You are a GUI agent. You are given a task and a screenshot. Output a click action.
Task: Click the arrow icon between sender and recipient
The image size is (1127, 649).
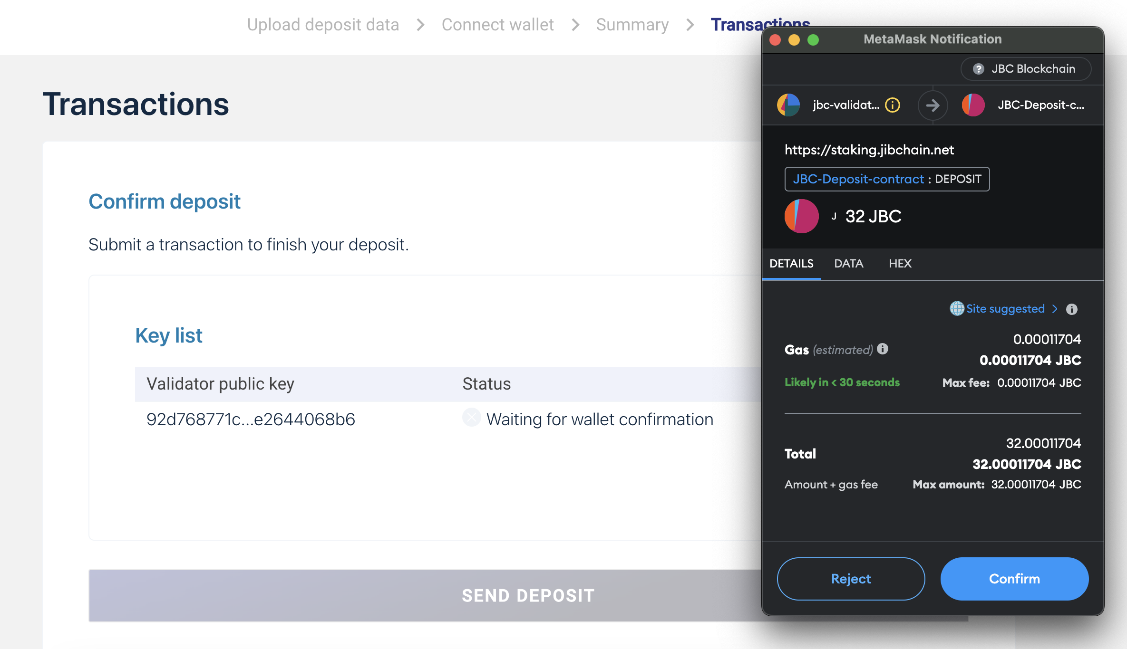click(933, 105)
